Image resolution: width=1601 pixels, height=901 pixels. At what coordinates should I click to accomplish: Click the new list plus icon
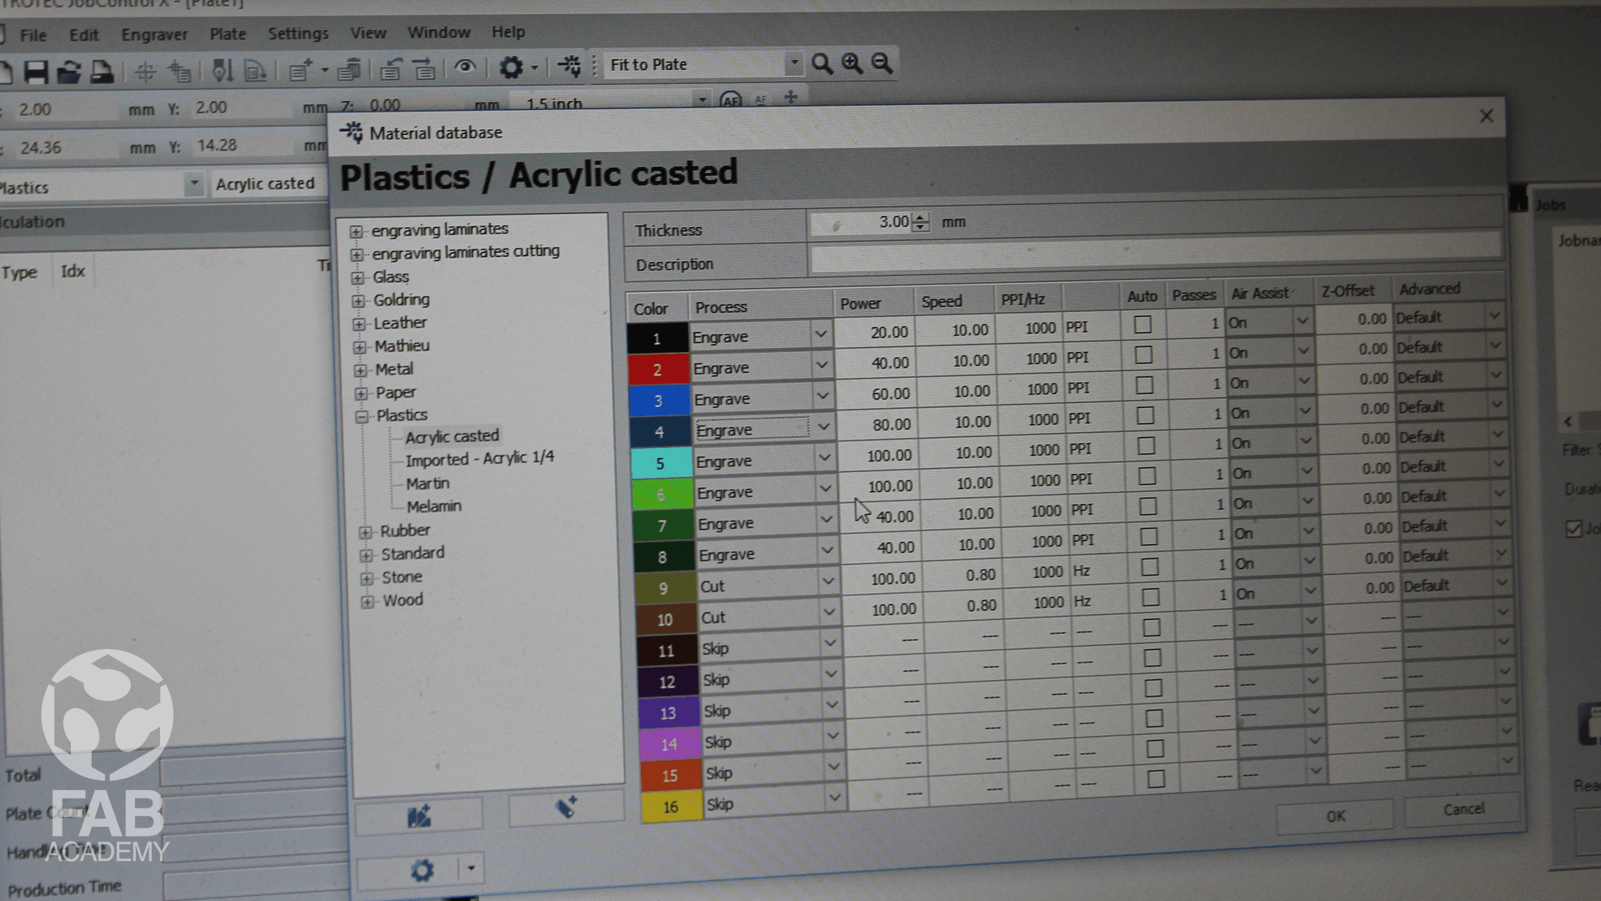[x=299, y=70]
